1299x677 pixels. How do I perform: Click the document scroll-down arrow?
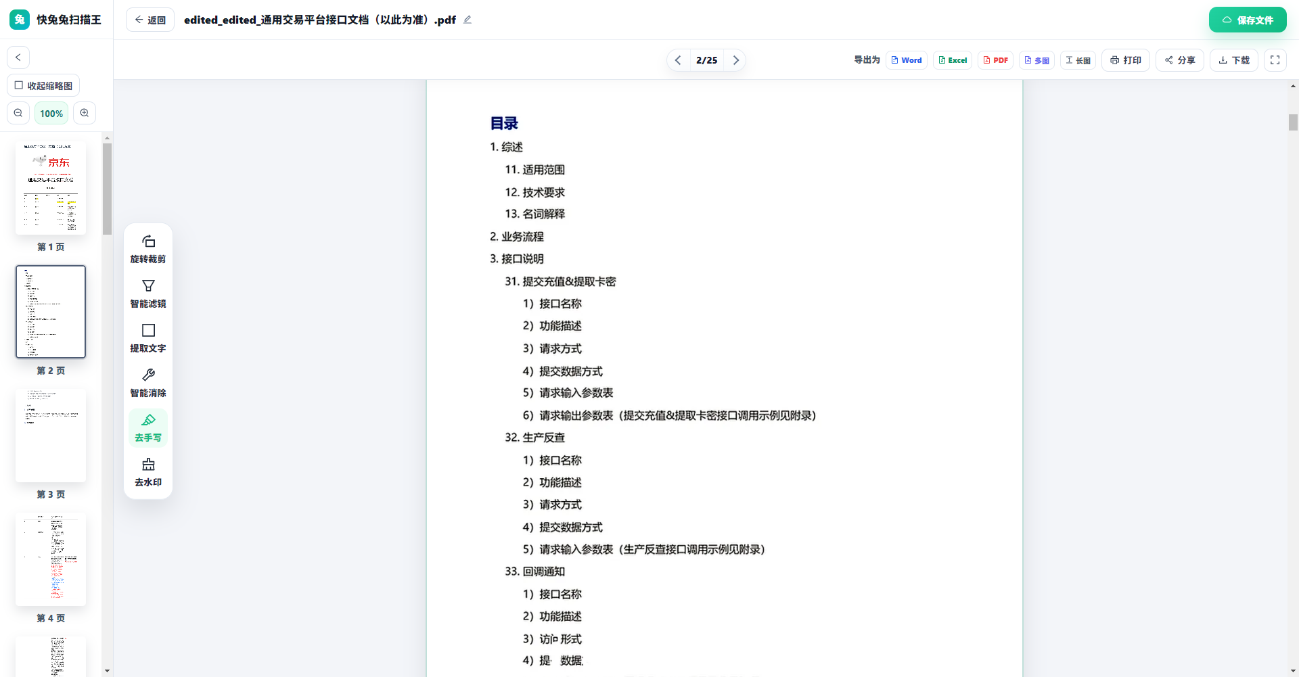[x=1293, y=671]
